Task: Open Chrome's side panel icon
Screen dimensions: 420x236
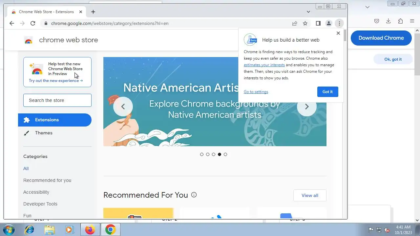Action: 318,23
